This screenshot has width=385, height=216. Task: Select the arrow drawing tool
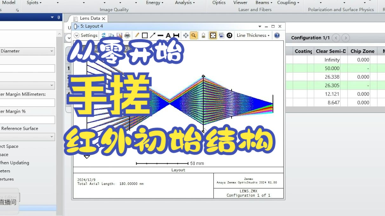coord(153,35)
